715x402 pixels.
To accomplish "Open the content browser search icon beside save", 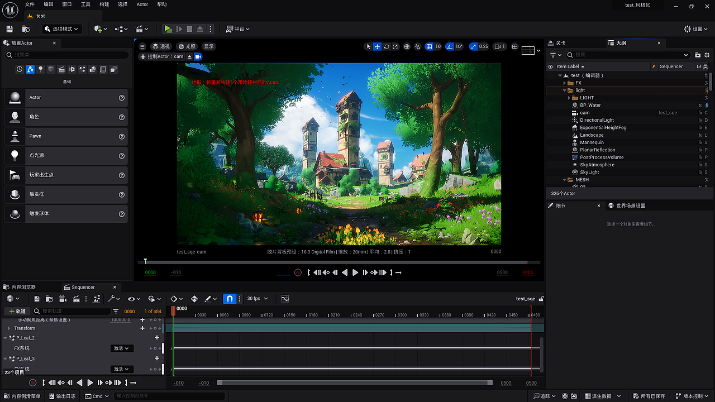I will click(x=26, y=29).
